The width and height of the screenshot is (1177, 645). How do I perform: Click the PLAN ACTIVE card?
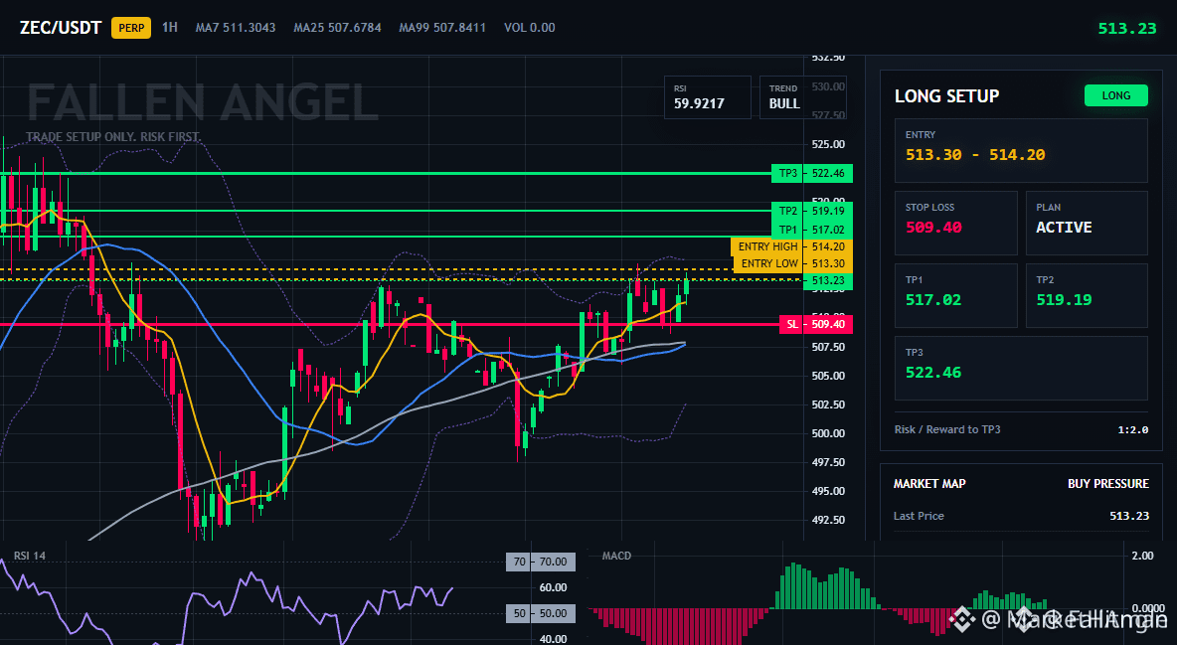[x=1087, y=223]
